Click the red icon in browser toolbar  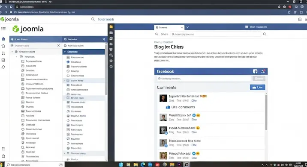[290, 7]
